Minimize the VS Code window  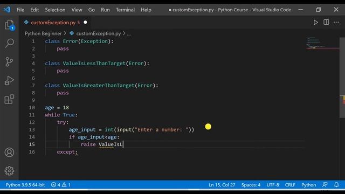301,10
